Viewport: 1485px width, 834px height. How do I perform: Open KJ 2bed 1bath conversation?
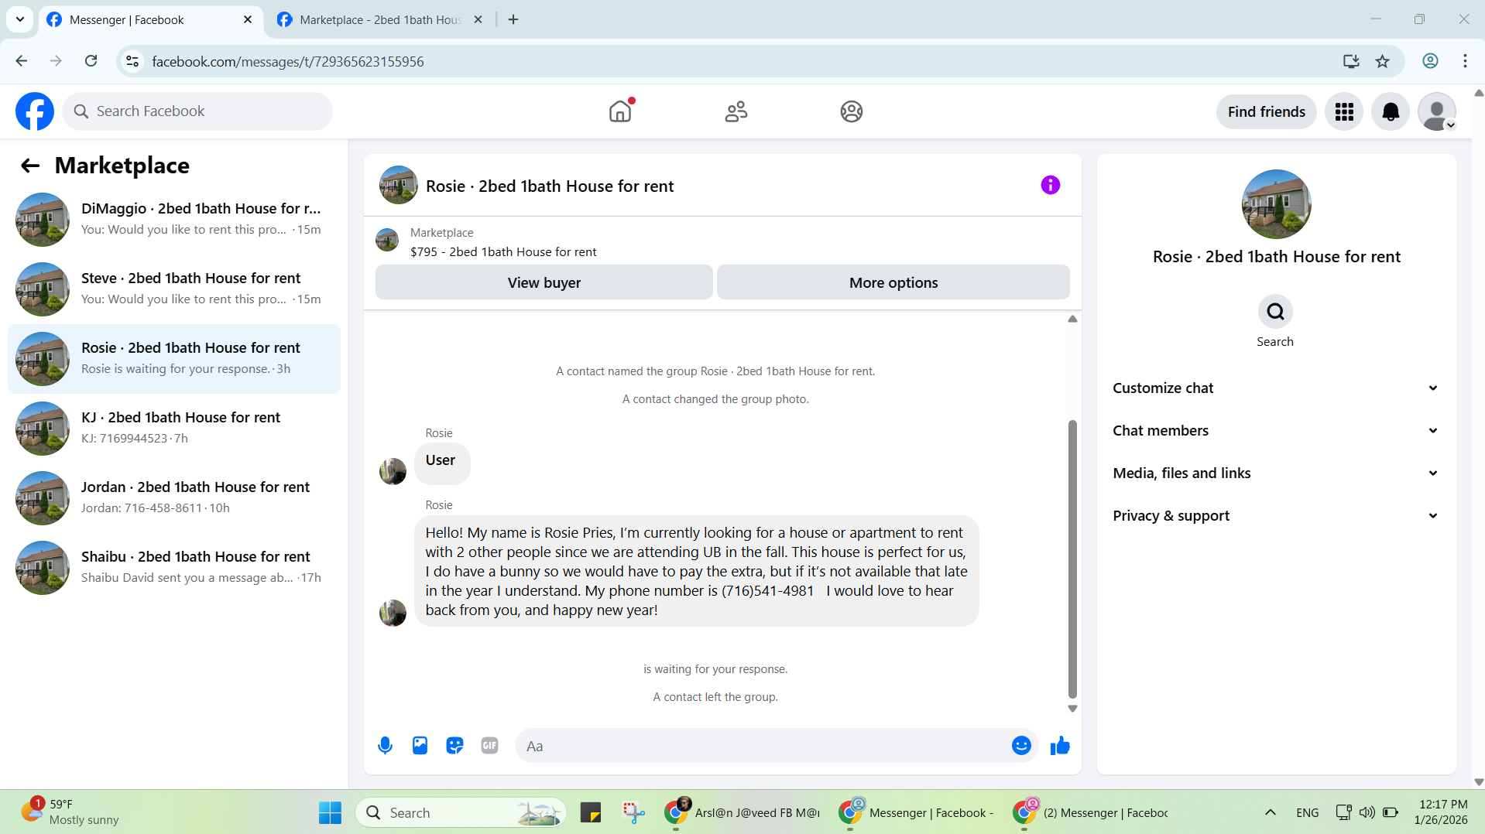pyautogui.click(x=174, y=429)
